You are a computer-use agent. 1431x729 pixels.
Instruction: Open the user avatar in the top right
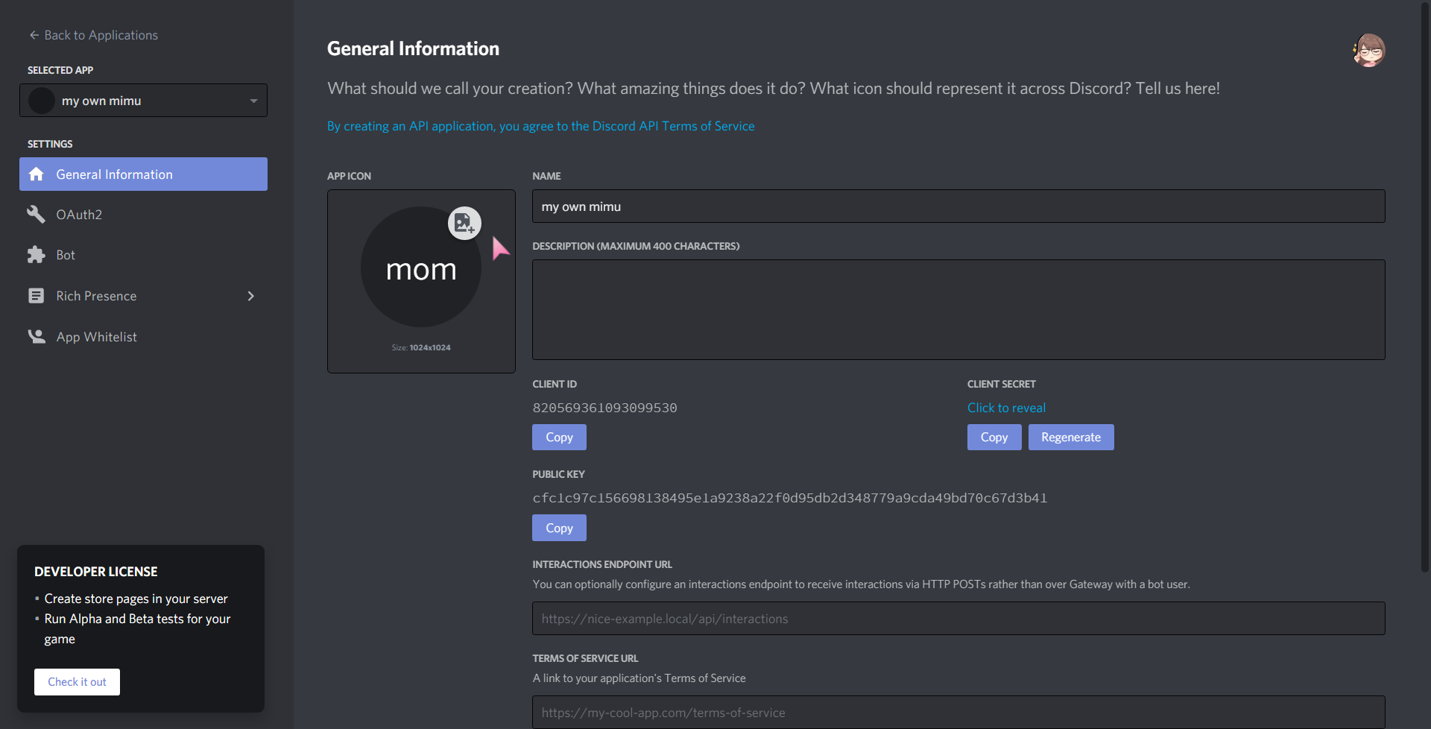click(x=1368, y=51)
